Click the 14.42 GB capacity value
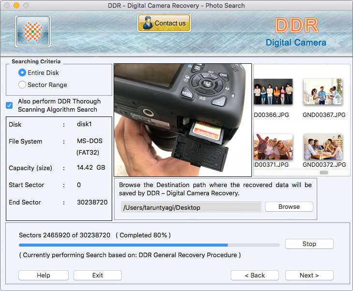353x291 pixels. tap(91, 167)
